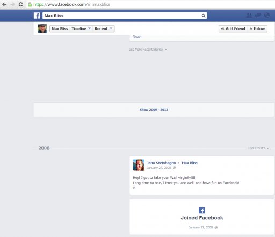Reload the page with refresh icon
Viewport: 275px width, 237px height.
pyautogui.click(x=21, y=4)
